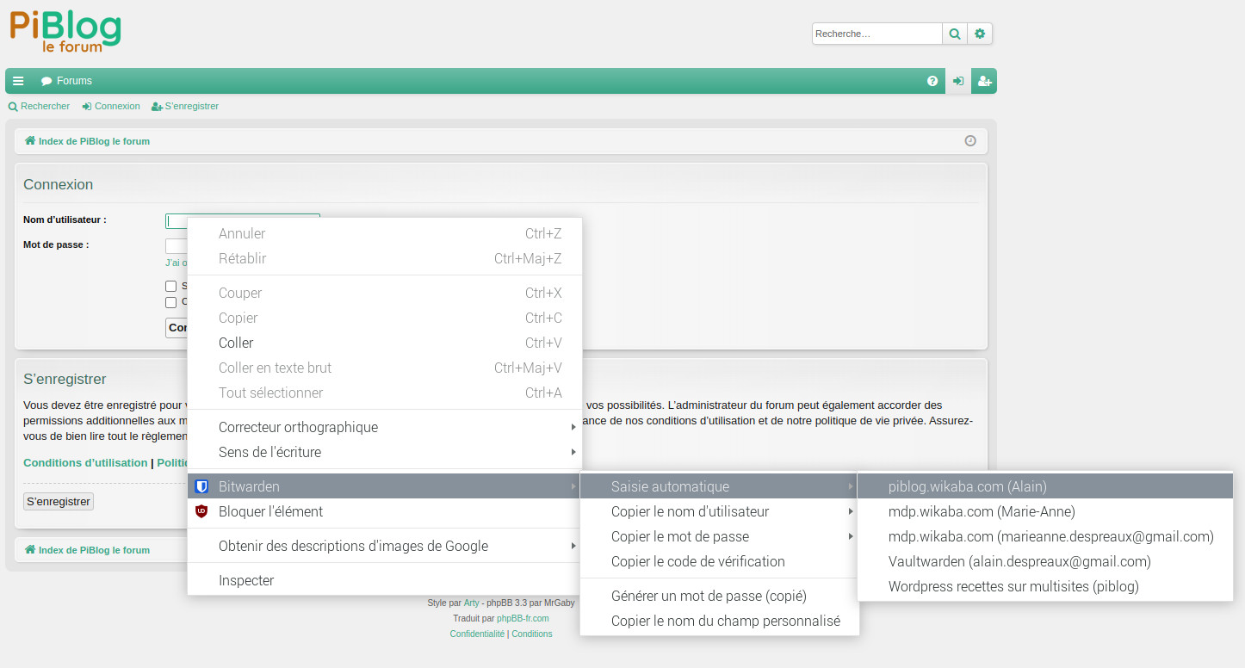Screen dimensions: 1245x668
Task: Click in the Recherche search field
Action: 876,34
